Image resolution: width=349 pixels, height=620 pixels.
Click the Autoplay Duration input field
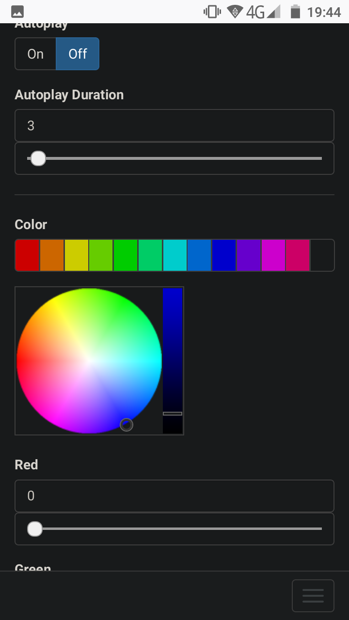(x=174, y=125)
